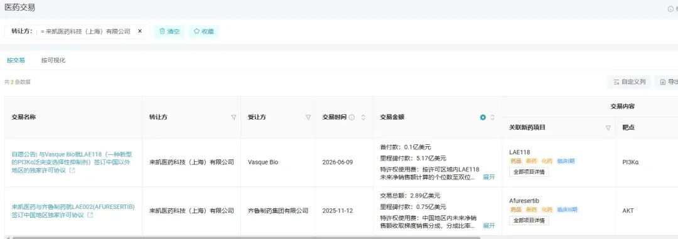678x239 pixels.
Task: Switch to the 按可视化 tab
Action: click(53, 60)
